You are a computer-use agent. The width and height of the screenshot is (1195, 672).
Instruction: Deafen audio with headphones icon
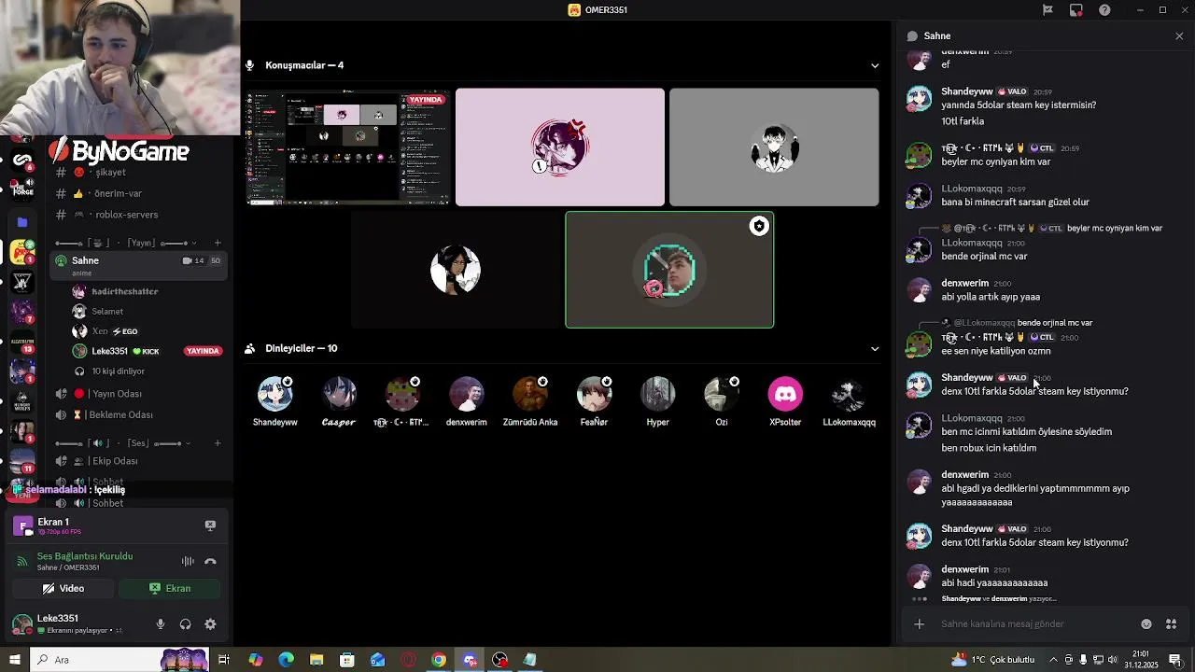point(185,624)
